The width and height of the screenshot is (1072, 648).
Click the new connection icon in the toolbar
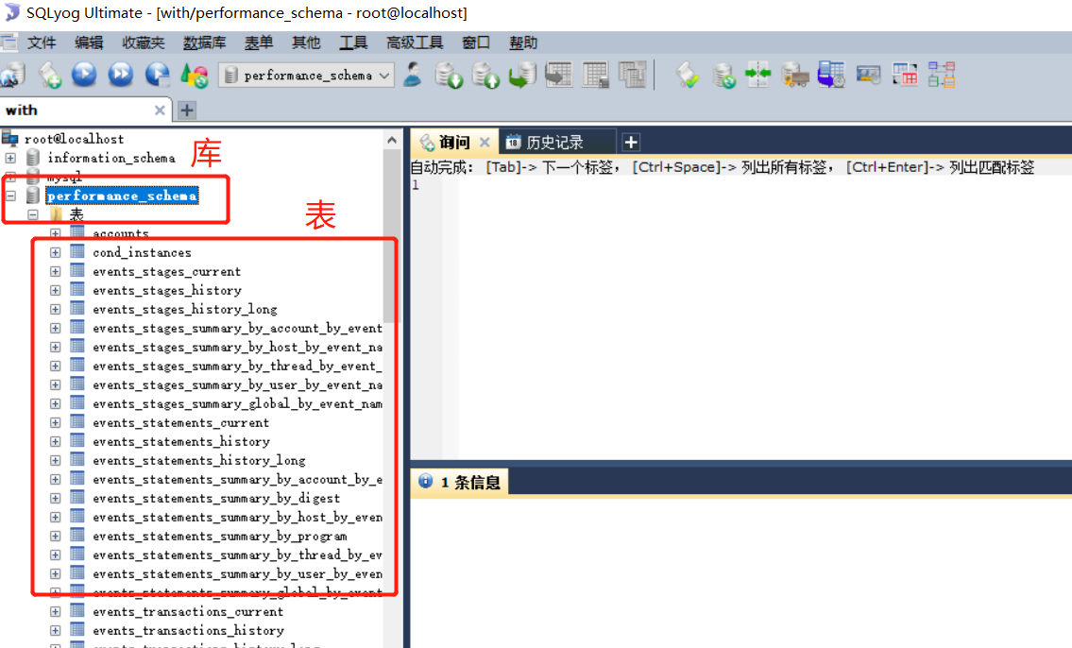tap(13, 75)
